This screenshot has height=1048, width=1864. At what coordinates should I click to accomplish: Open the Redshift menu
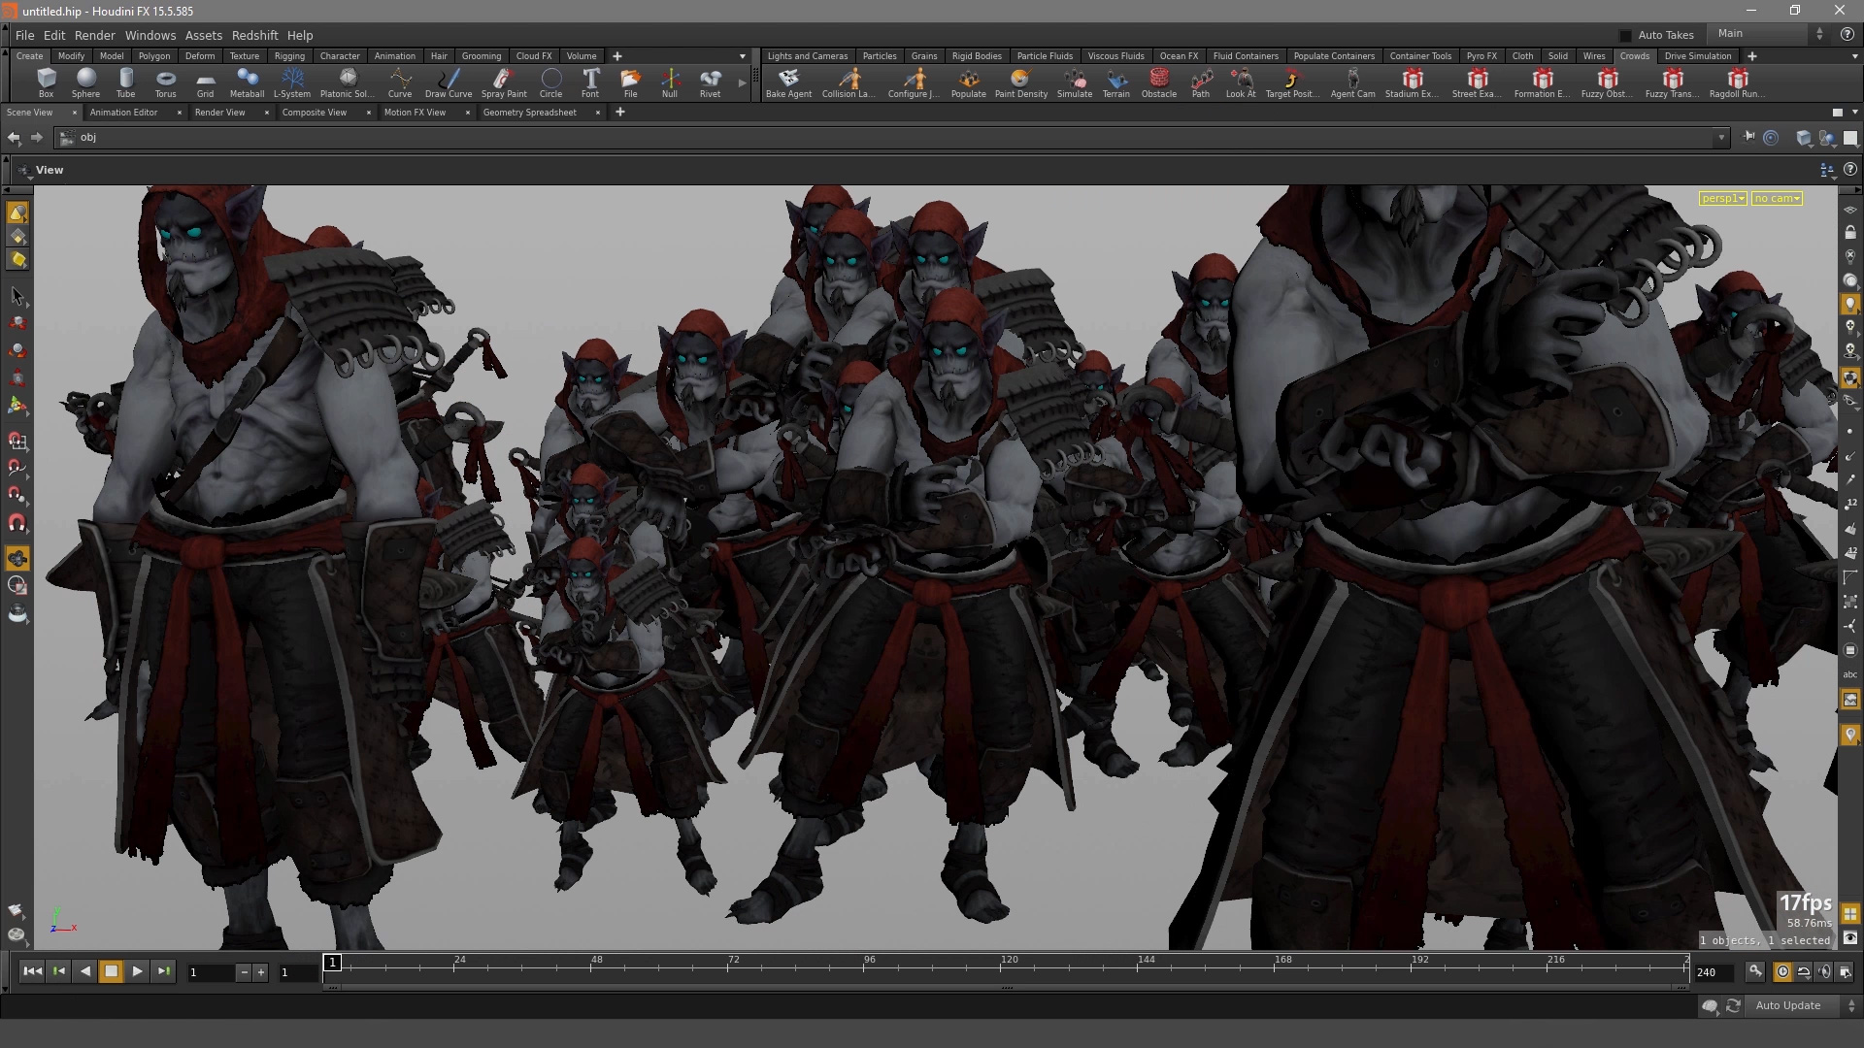[x=254, y=35]
